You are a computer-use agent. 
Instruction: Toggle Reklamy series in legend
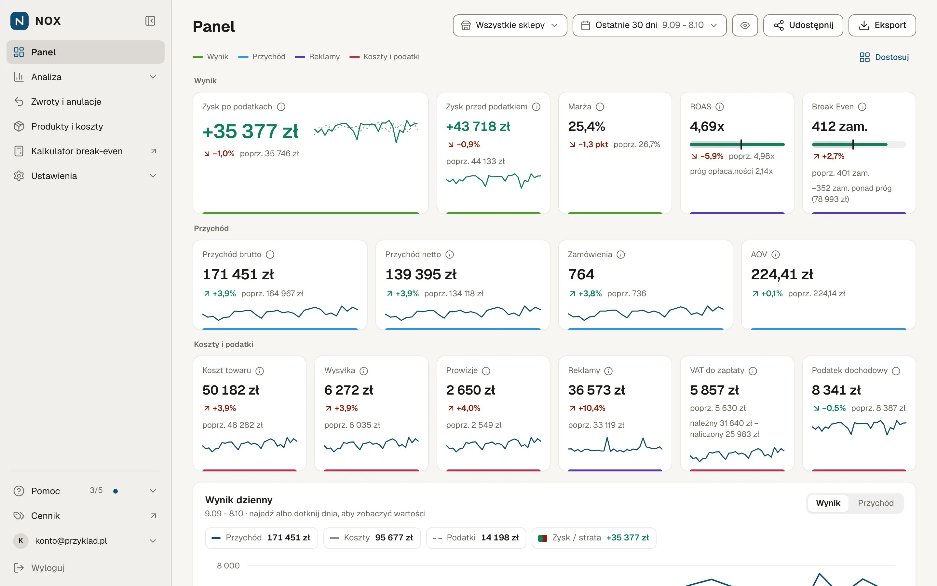coord(317,57)
